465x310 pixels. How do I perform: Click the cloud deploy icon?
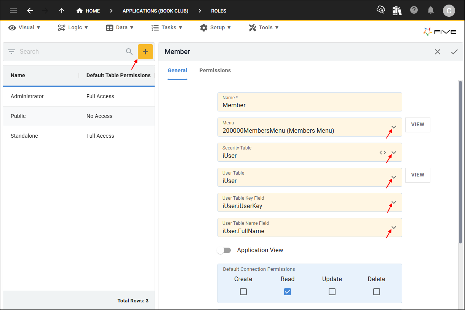(380, 10)
